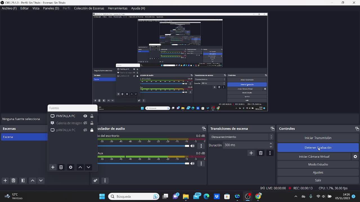
Task: Open desktop audio track options menu
Action: tap(201, 146)
